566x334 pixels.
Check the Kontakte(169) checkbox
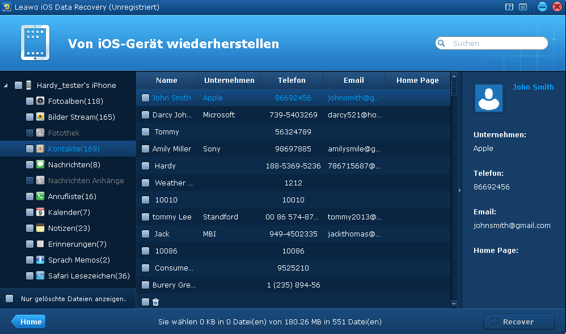30,149
